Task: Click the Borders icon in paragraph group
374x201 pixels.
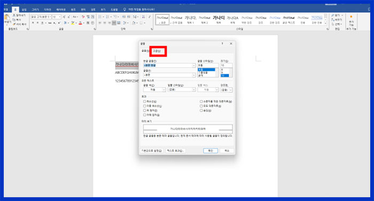Action: pyautogui.click(x=141, y=23)
